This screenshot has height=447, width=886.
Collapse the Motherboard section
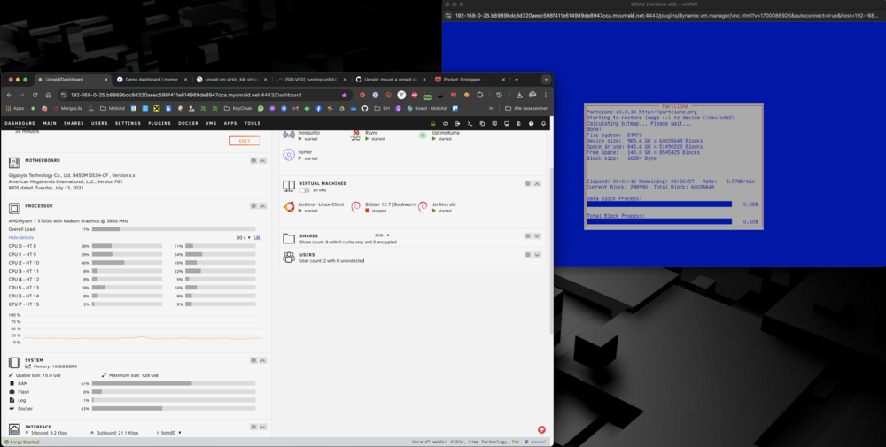pyautogui.click(x=263, y=161)
